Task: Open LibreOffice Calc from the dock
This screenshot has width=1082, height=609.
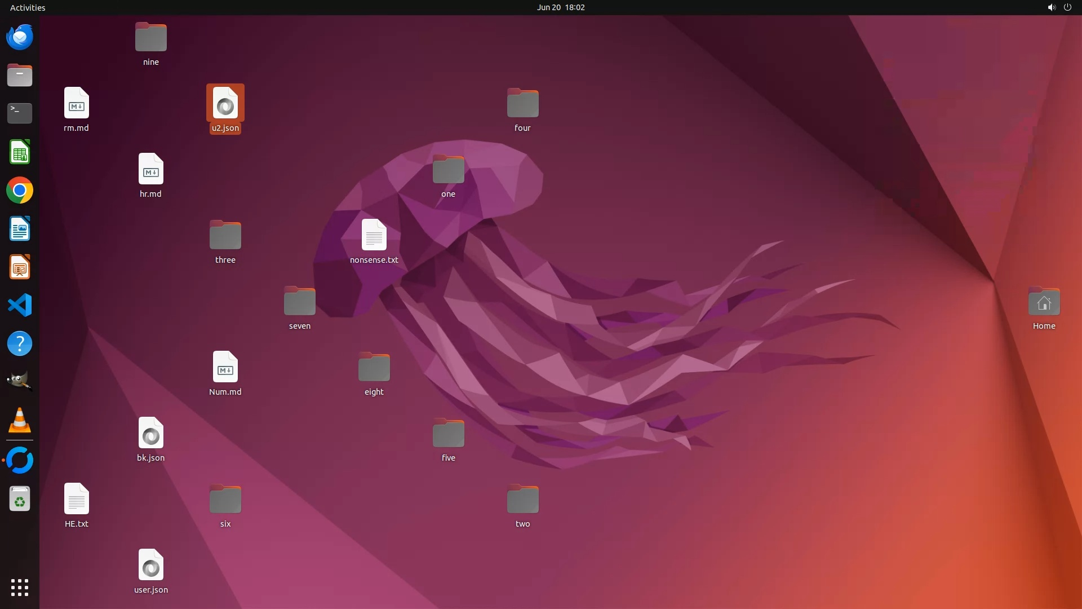Action: pyautogui.click(x=20, y=152)
